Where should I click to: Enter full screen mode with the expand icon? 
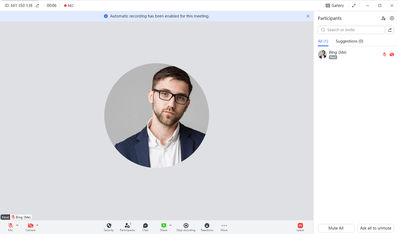[x=354, y=6]
